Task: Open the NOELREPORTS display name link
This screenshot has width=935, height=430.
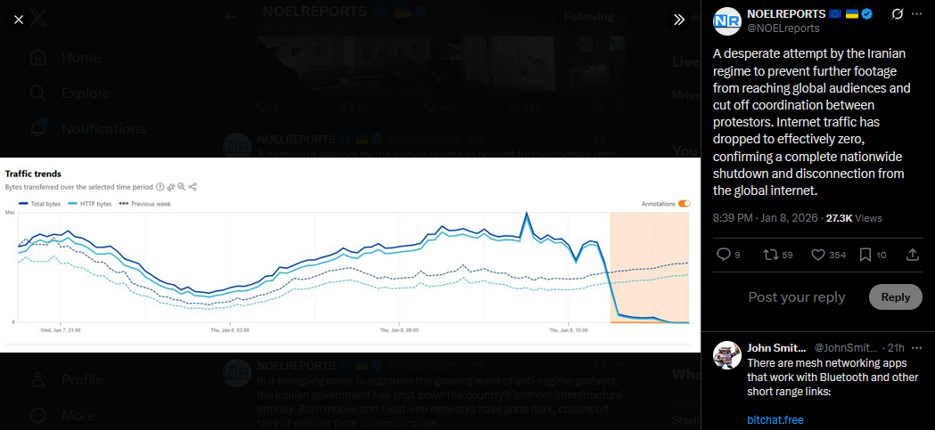Action: point(786,13)
